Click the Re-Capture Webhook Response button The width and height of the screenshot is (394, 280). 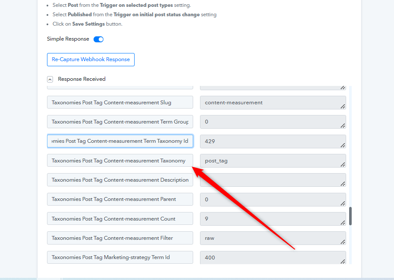(91, 59)
